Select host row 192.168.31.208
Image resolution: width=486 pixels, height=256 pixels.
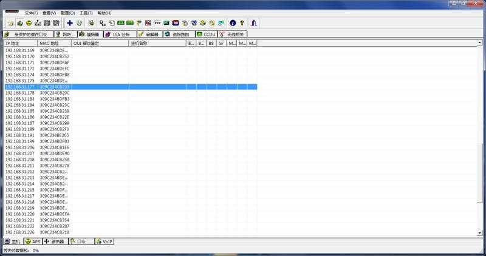click(x=131, y=160)
